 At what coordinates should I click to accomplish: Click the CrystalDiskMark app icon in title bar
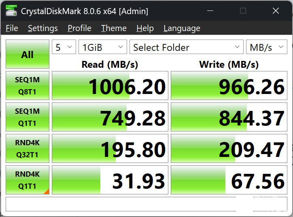click(11, 10)
